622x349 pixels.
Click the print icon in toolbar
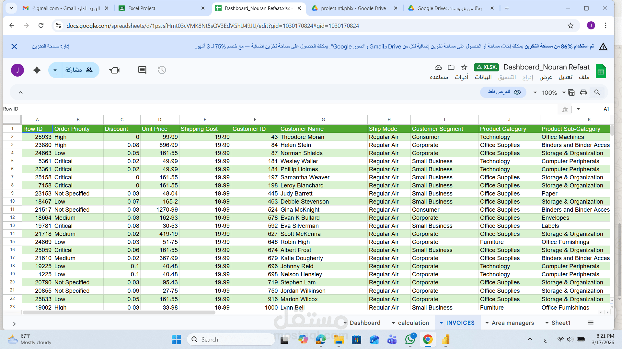pyautogui.click(x=583, y=93)
